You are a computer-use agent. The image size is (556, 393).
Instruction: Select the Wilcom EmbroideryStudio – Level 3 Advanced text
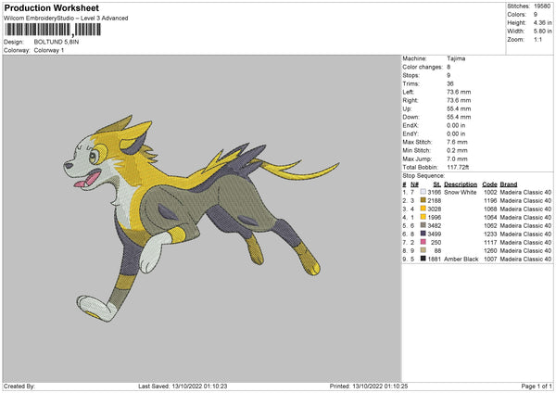[x=66, y=19]
